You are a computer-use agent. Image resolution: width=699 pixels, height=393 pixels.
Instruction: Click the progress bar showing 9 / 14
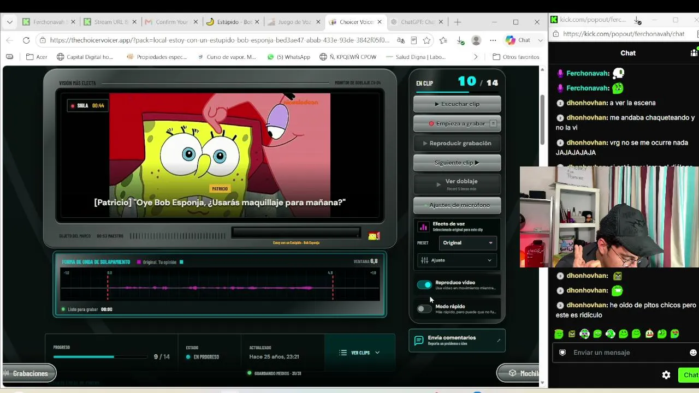click(x=100, y=357)
